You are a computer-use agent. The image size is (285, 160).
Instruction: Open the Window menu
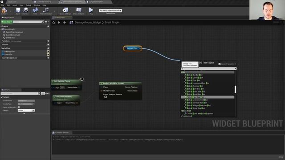[37, 5]
